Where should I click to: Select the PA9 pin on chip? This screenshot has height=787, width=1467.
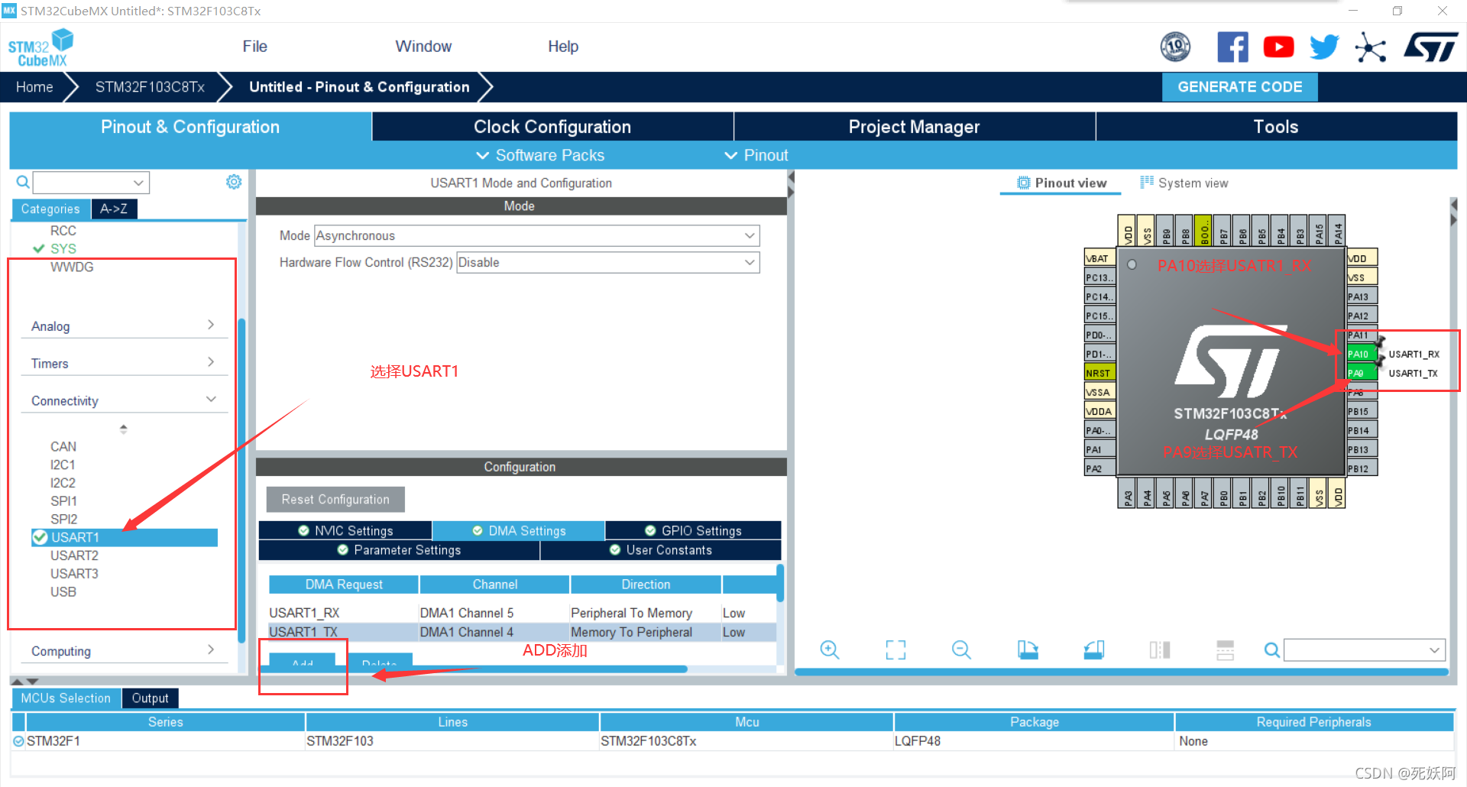[x=1361, y=373]
